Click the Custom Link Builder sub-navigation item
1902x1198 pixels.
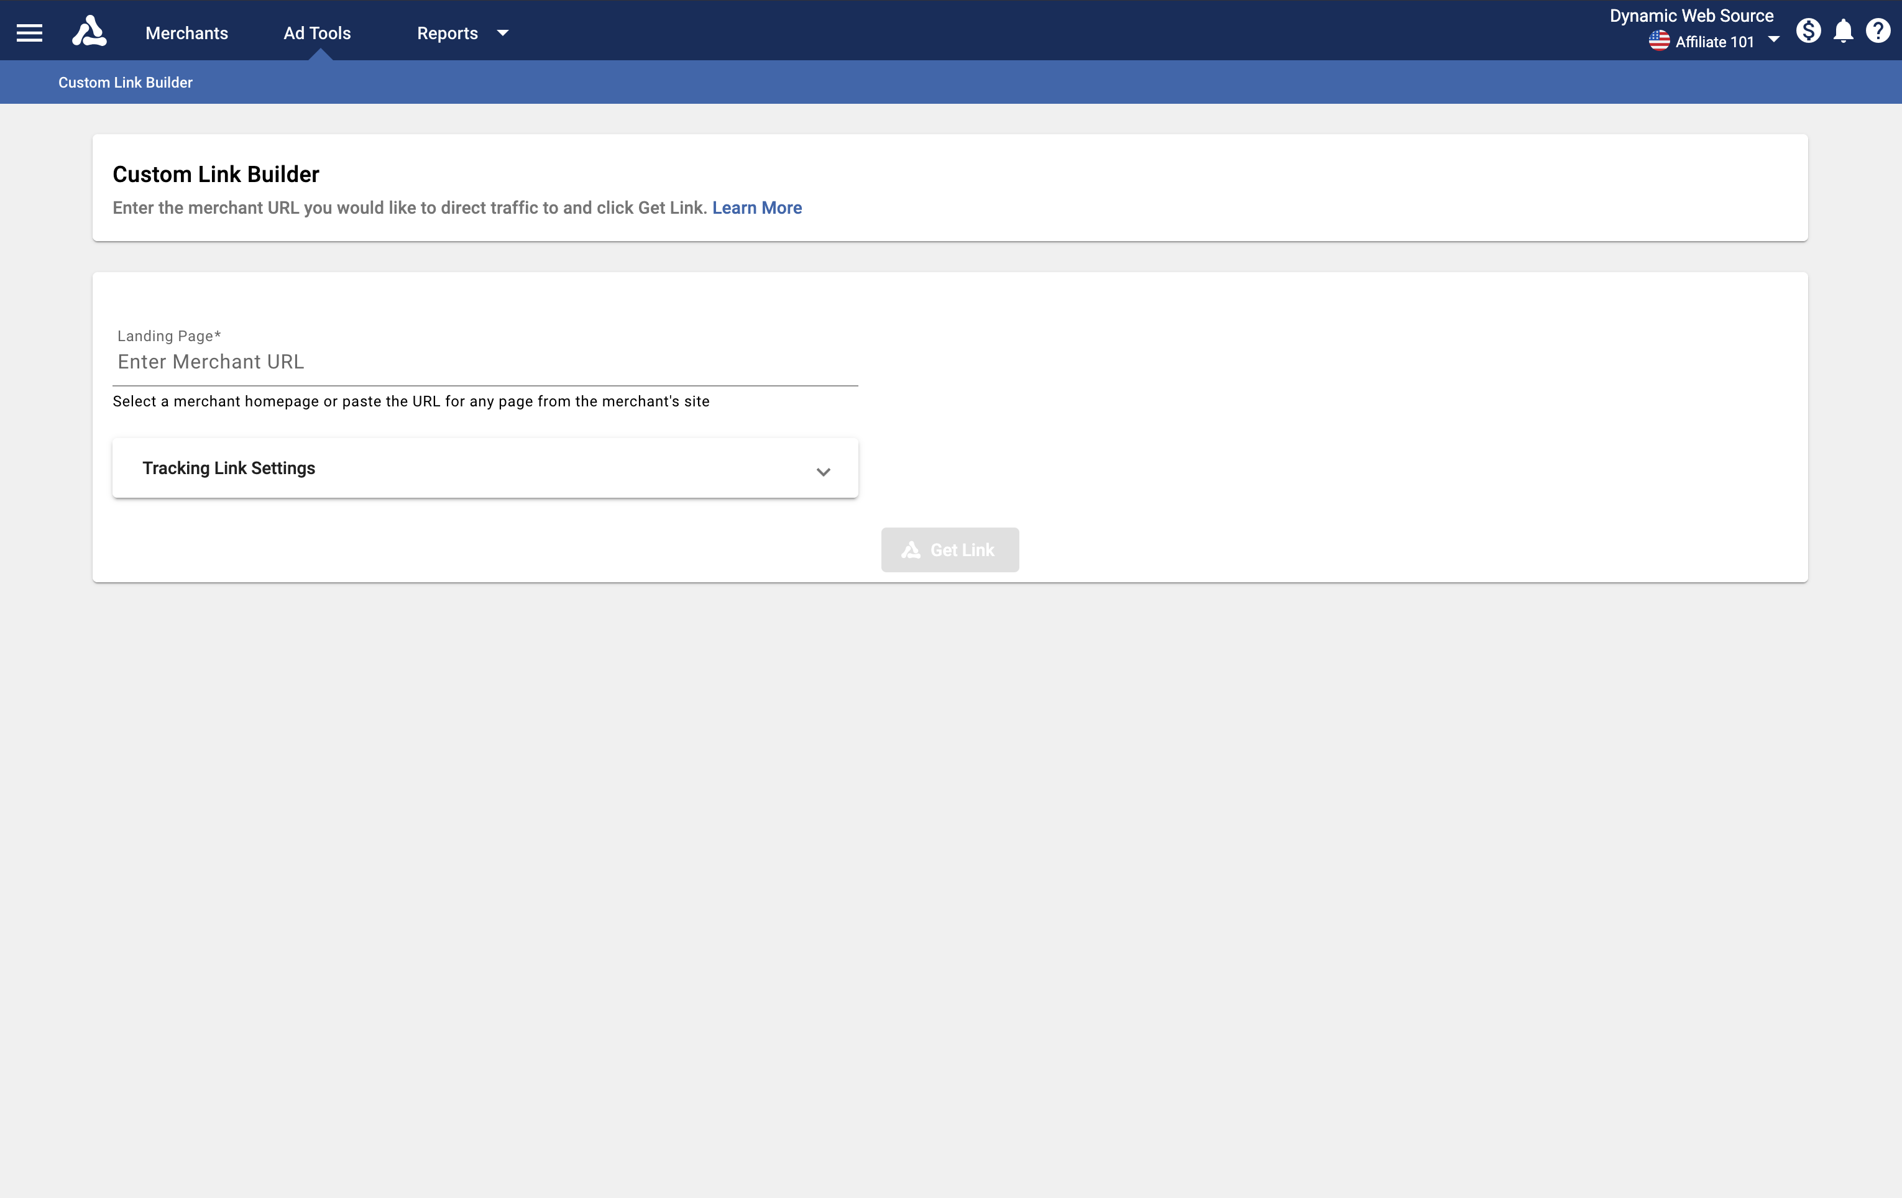point(126,82)
